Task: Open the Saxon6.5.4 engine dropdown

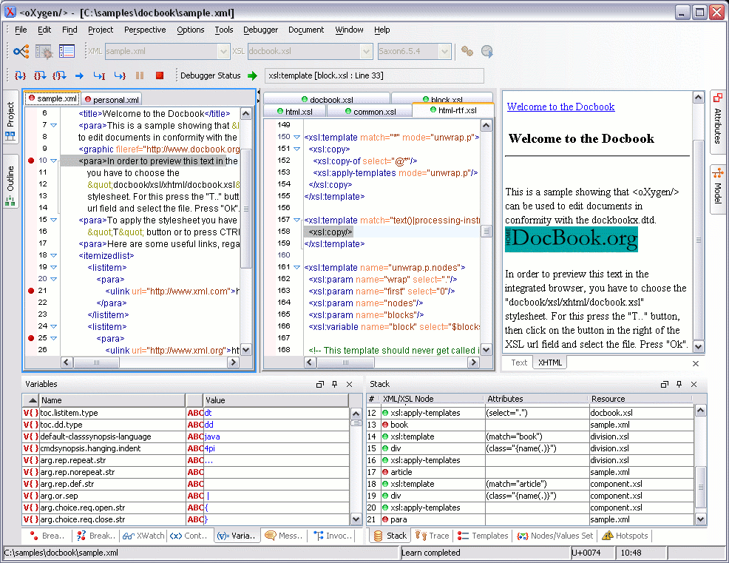Action: coord(445,51)
